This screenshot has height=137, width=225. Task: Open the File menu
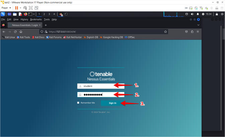click(x=3, y=19)
